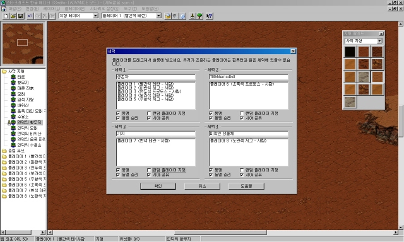Viewport: 404px width, 242px height.
Task: Select the 언덕의 수용소 terrain item
Action: point(29,145)
